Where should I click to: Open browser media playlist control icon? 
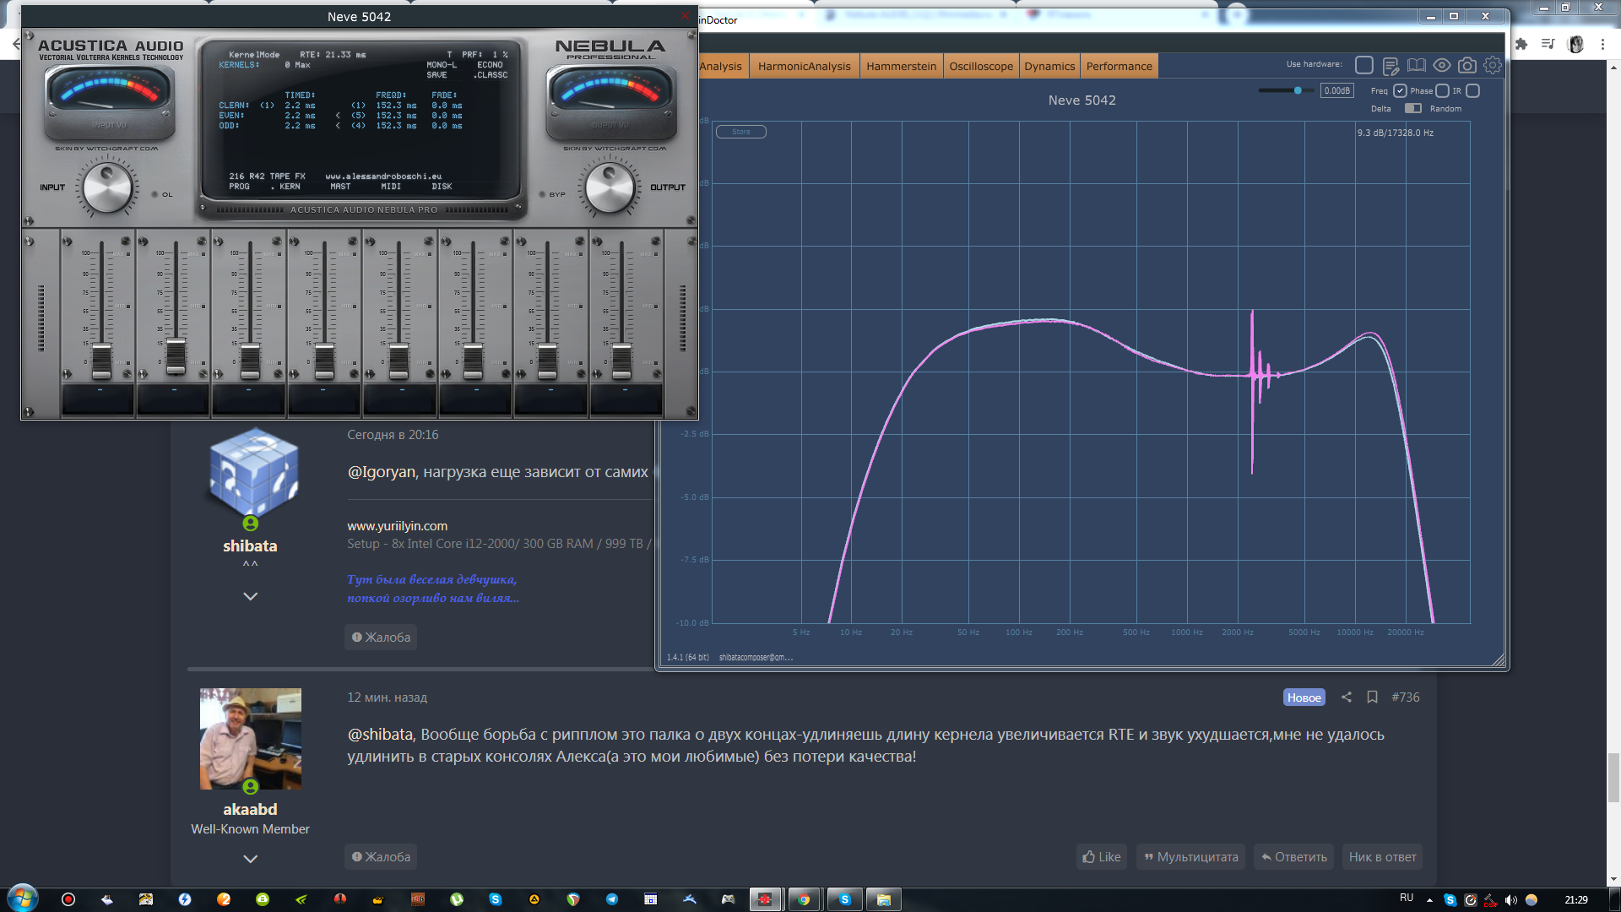[x=1548, y=44]
